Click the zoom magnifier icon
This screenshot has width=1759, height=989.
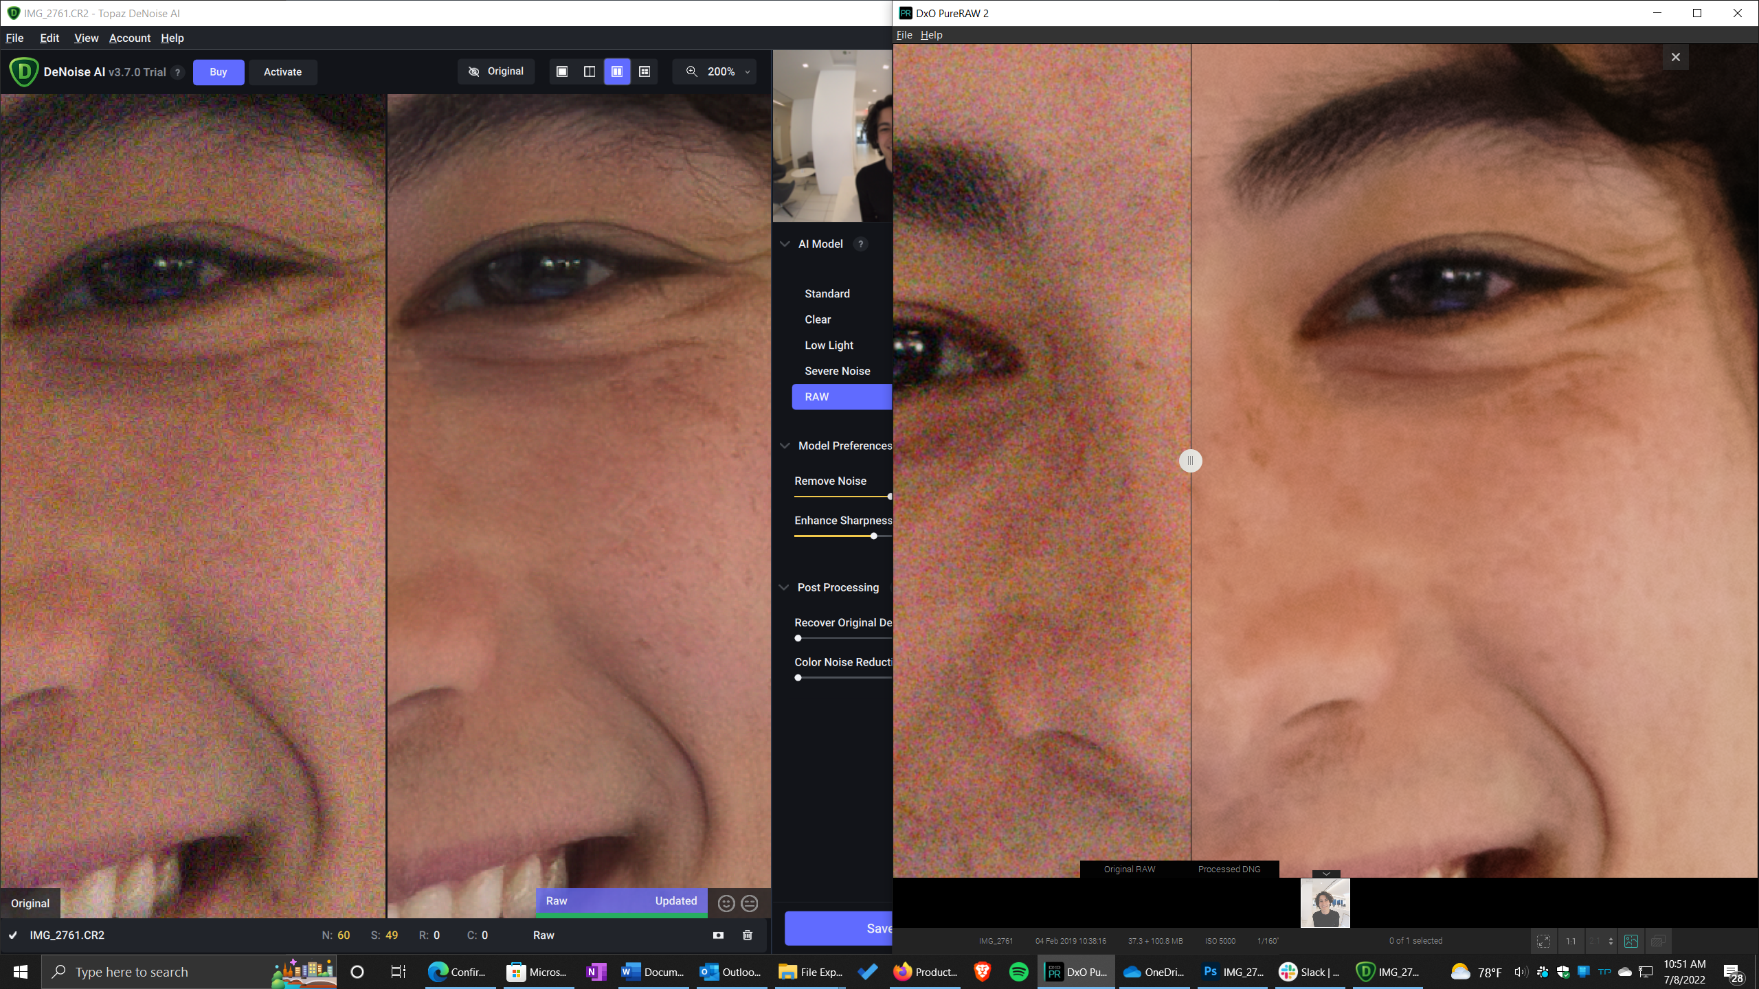pos(691,71)
